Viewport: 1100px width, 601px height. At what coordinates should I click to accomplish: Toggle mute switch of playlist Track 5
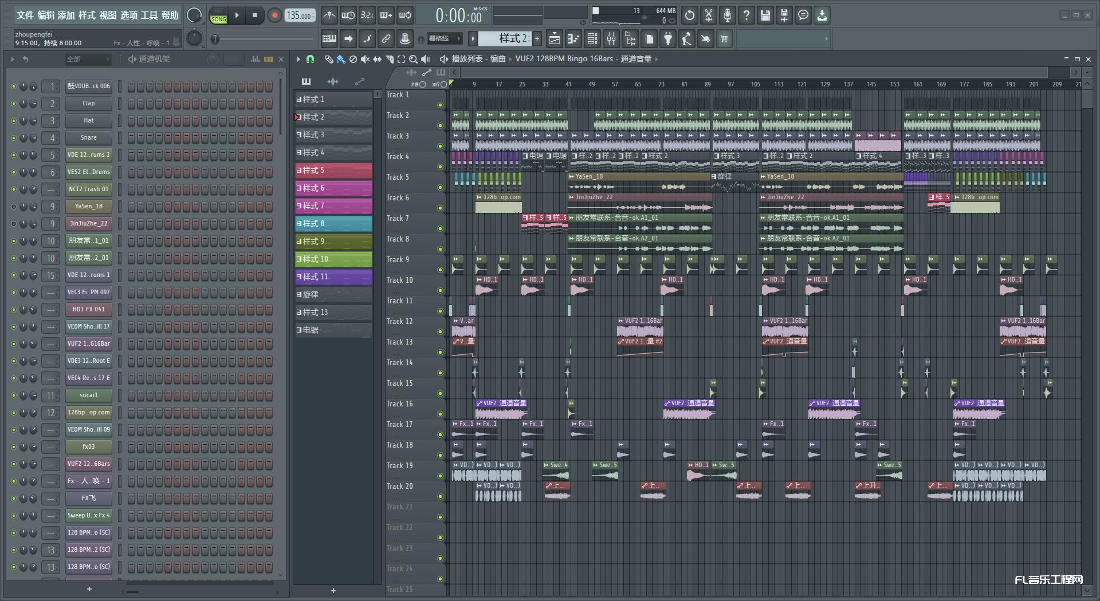coord(440,187)
